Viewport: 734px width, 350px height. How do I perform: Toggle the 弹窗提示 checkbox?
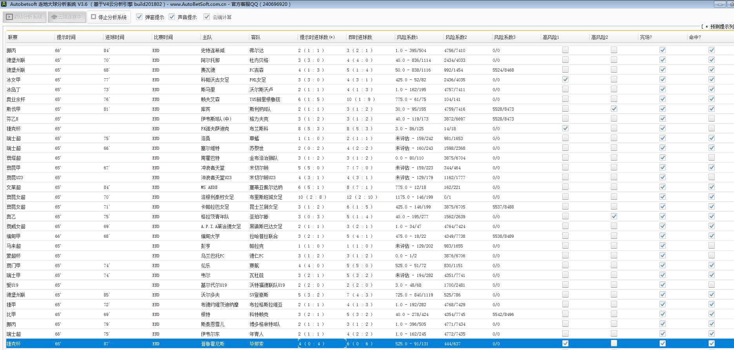click(139, 17)
